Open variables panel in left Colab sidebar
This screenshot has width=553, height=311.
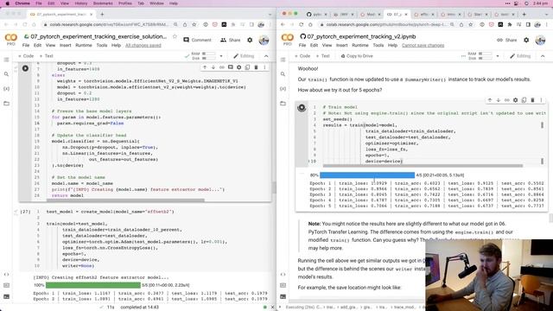(6, 89)
